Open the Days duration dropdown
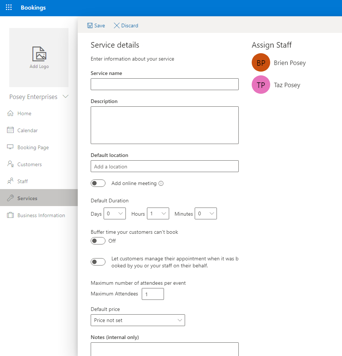Viewport: 342px width, 356px height. click(x=115, y=213)
